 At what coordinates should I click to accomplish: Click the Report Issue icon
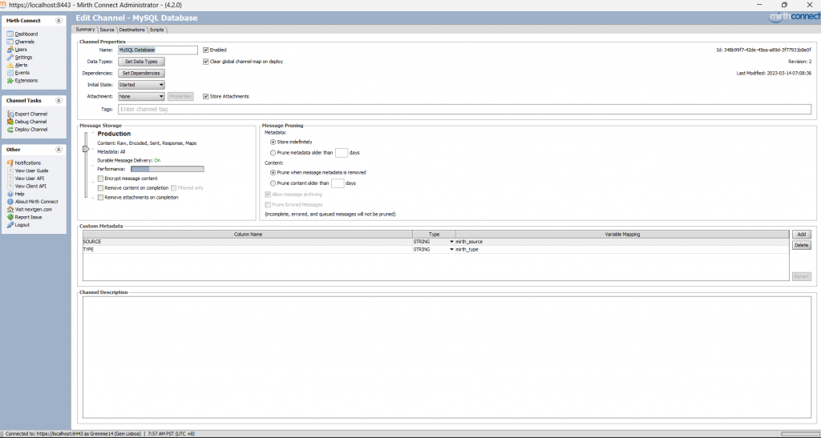point(10,217)
